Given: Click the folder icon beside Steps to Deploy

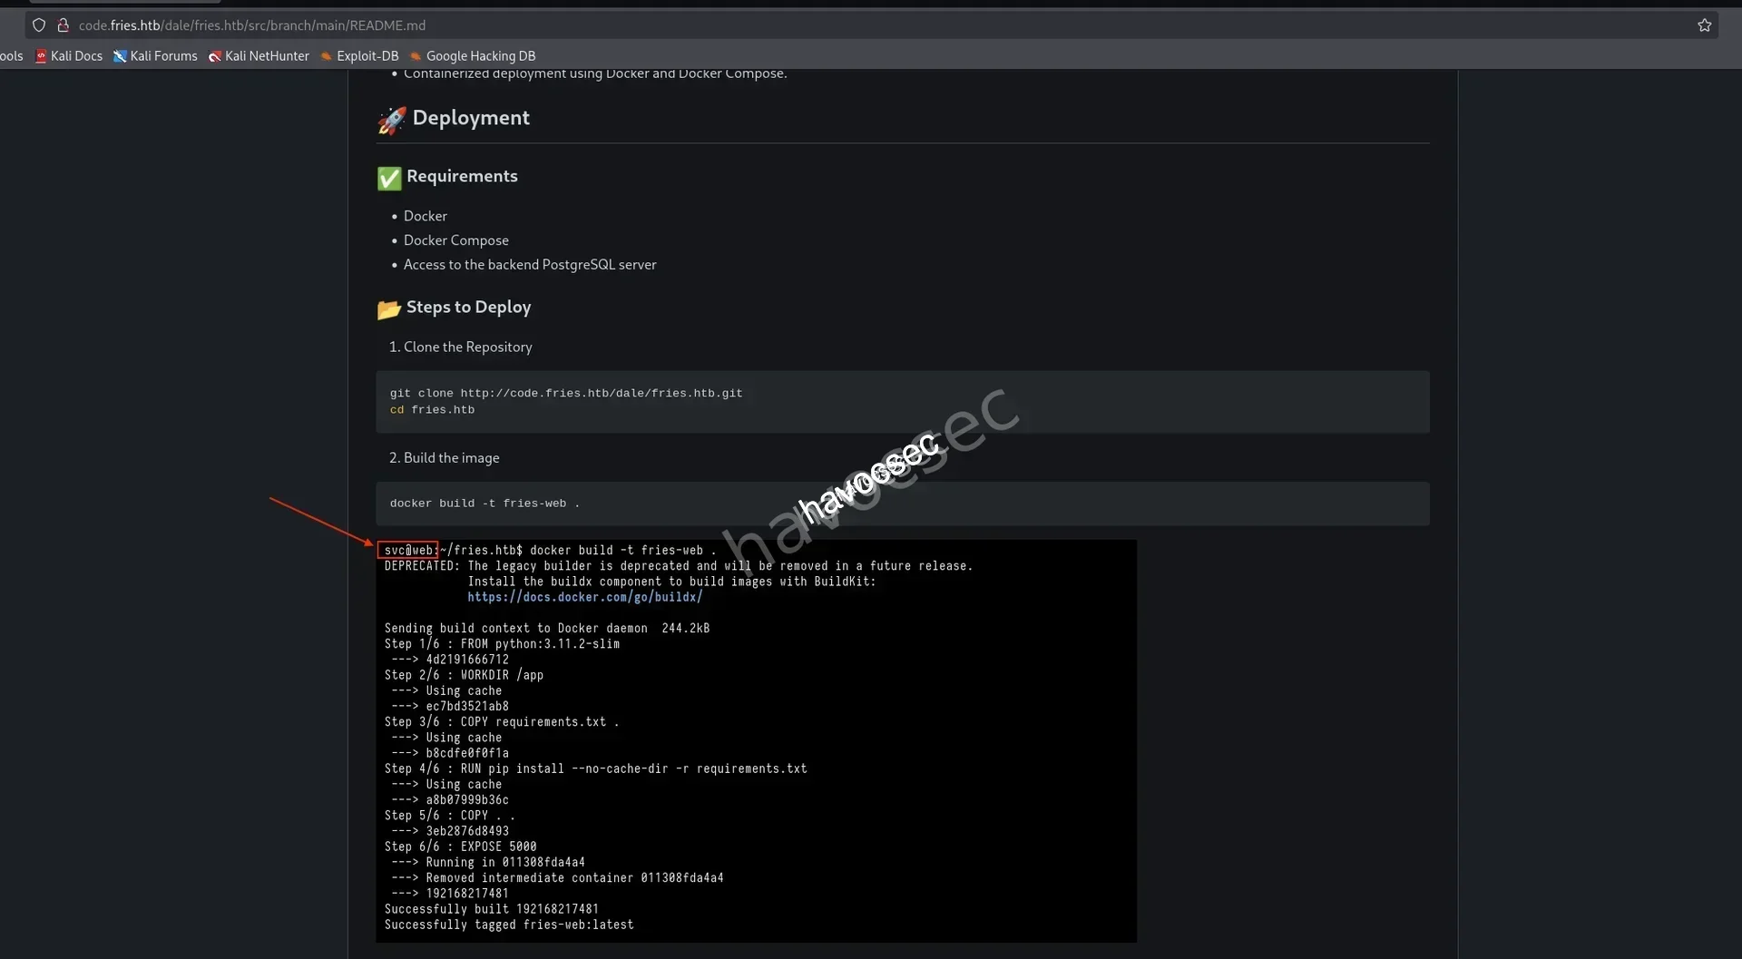Looking at the screenshot, I should click(x=388, y=308).
